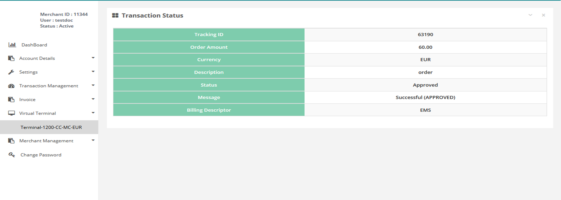Viewport: 561px width, 200px height.
Task: Click the Transaction Management gauge icon
Action: (11, 86)
